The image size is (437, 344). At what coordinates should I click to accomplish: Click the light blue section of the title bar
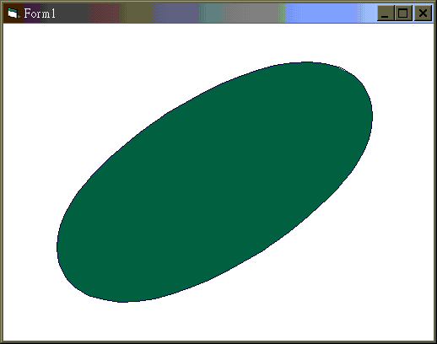tap(329, 13)
